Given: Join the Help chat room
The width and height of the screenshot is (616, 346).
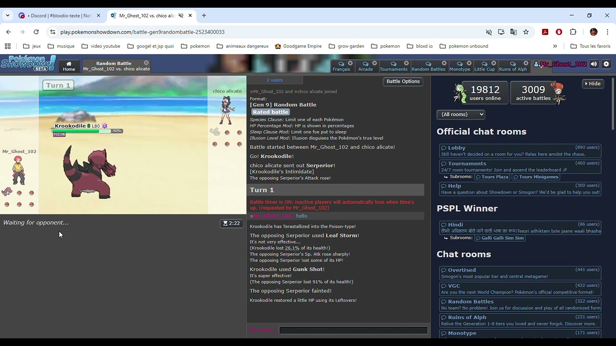Looking at the screenshot, I should (x=520, y=189).
